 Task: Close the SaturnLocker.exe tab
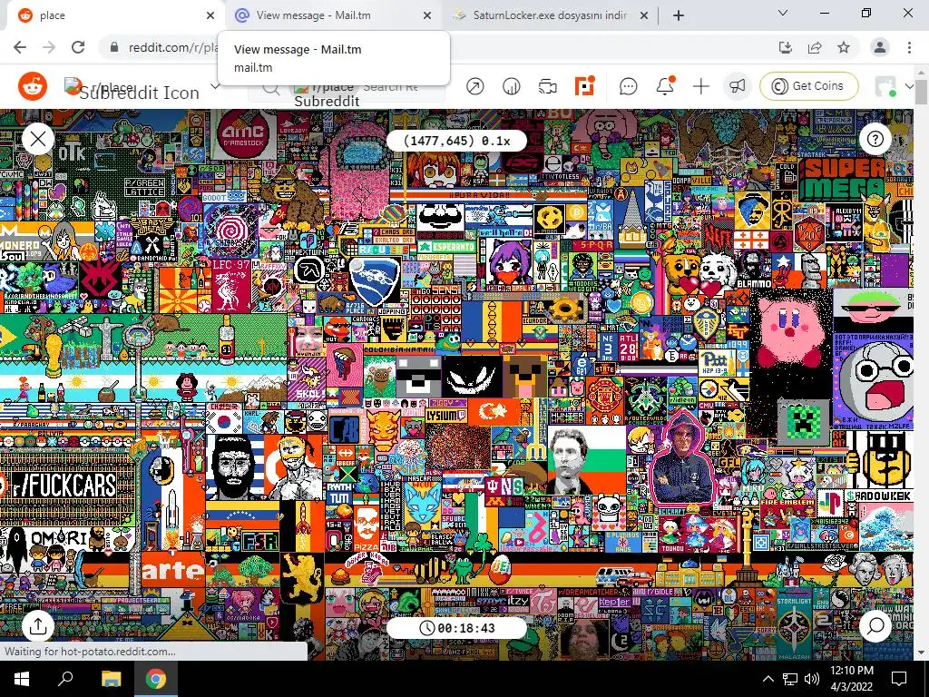644,15
